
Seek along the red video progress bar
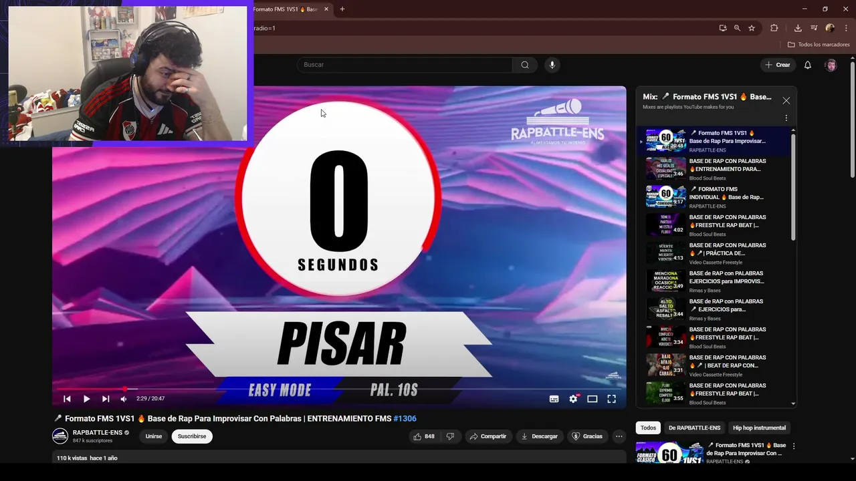339,389
